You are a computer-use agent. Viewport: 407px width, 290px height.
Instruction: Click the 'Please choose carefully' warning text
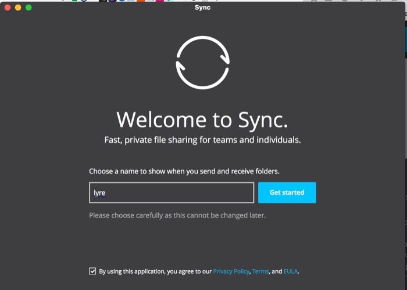tap(177, 215)
